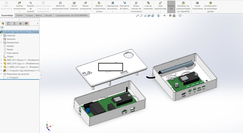
Task: Select the Sensores tree item
Action: coord(11,39)
